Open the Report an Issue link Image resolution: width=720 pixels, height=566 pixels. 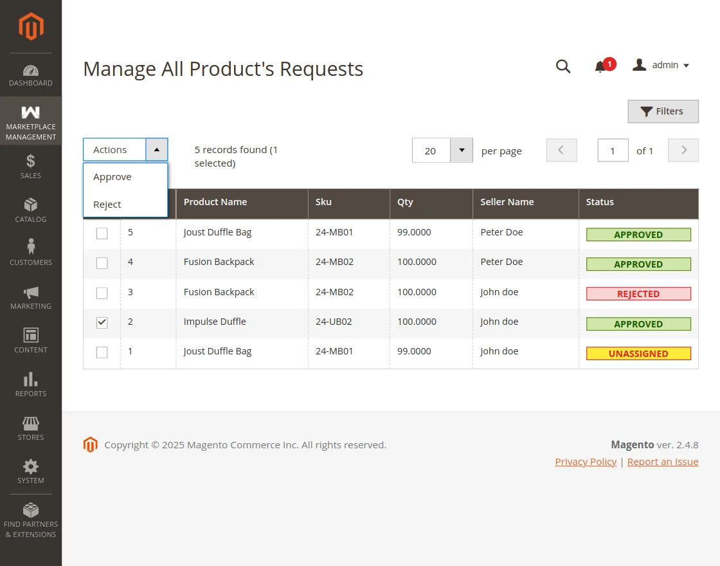tap(663, 462)
